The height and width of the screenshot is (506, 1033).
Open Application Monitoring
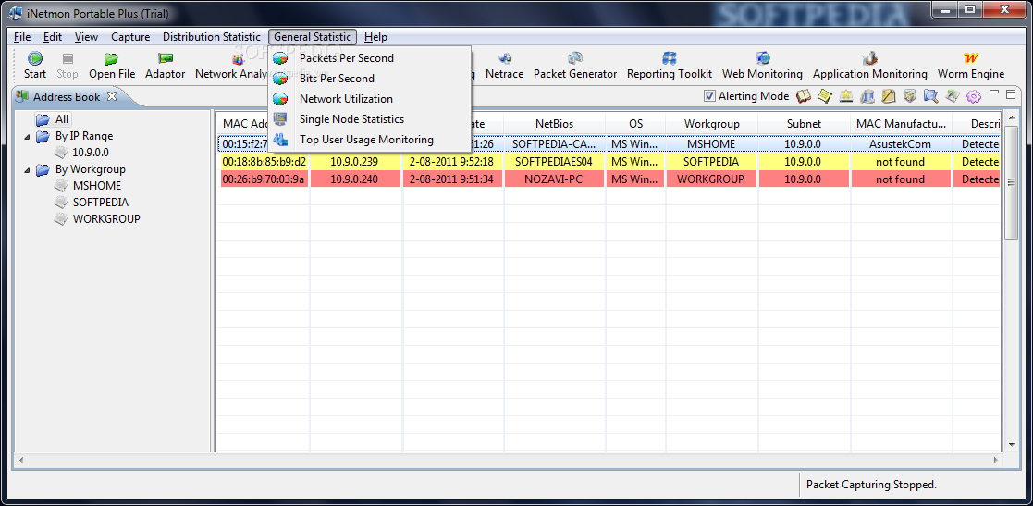coord(869,58)
